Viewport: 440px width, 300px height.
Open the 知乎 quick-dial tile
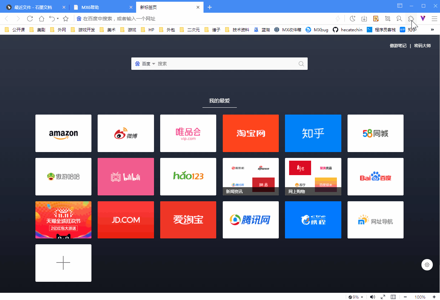(x=313, y=133)
